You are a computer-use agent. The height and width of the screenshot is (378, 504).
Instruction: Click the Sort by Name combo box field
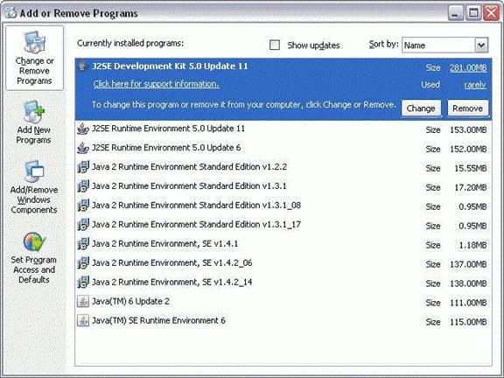[x=444, y=45]
